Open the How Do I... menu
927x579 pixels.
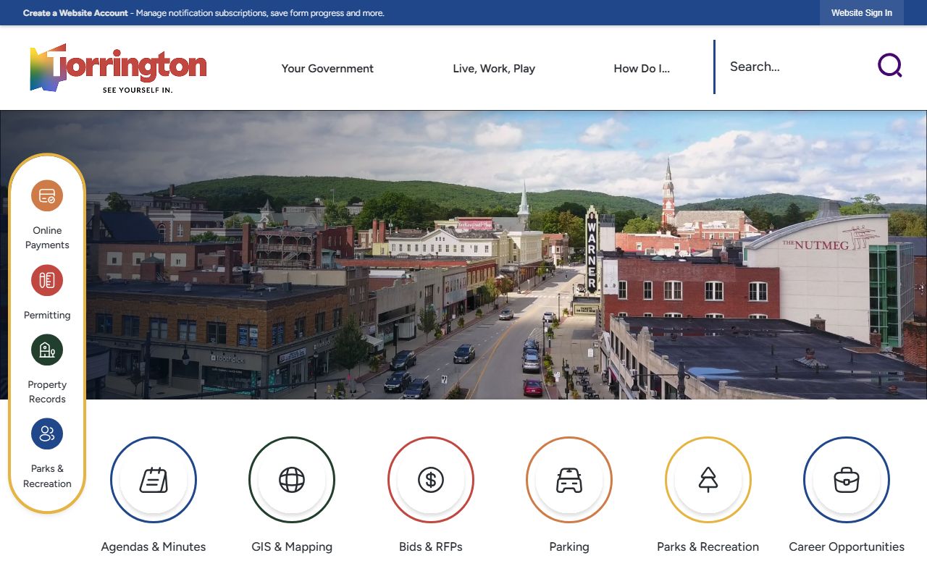(x=642, y=69)
